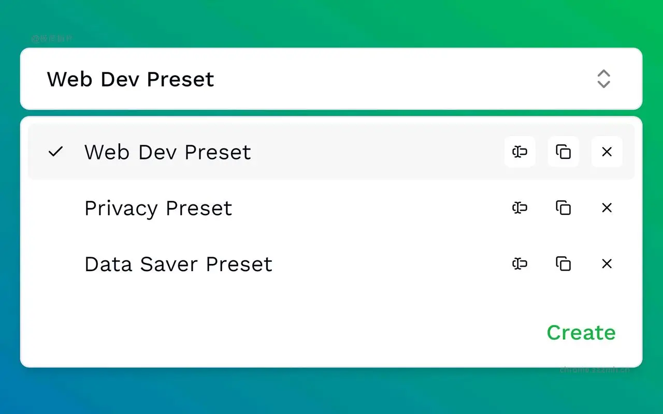The width and height of the screenshot is (663, 414).
Task: Duplicate the Web Dev Preset
Action: pyautogui.click(x=563, y=152)
